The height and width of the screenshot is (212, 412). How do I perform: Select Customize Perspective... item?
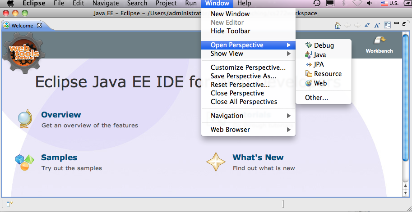248,68
